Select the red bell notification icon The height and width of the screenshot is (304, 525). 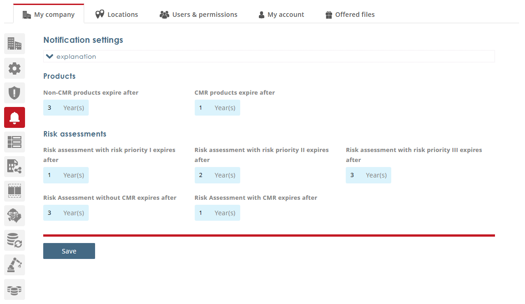coord(15,117)
